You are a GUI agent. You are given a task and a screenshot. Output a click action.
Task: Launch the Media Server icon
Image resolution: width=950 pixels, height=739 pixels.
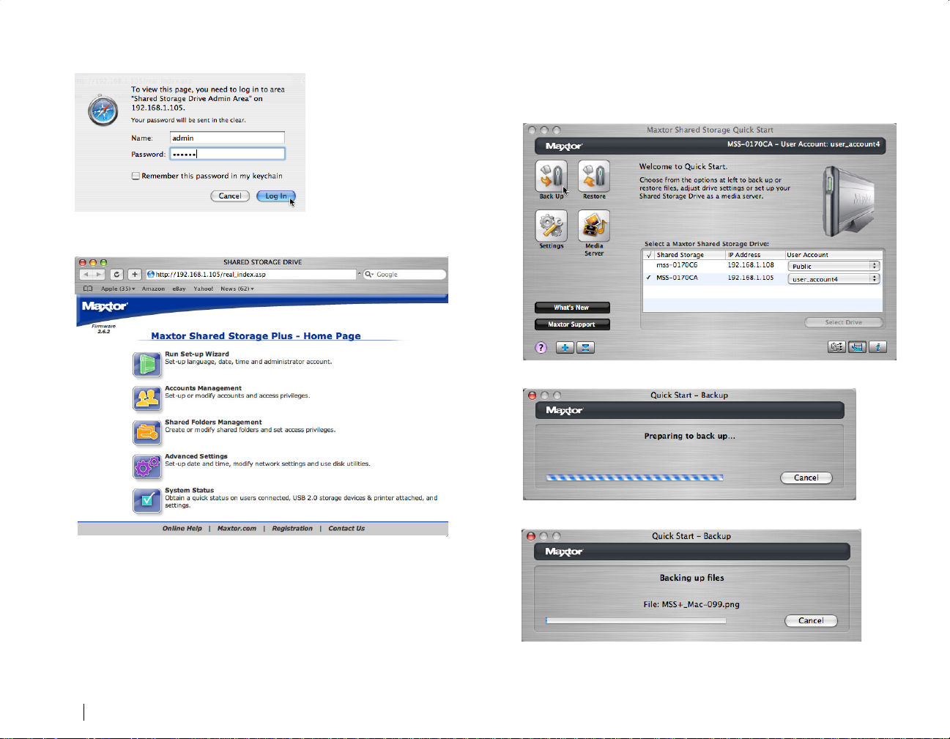594,226
